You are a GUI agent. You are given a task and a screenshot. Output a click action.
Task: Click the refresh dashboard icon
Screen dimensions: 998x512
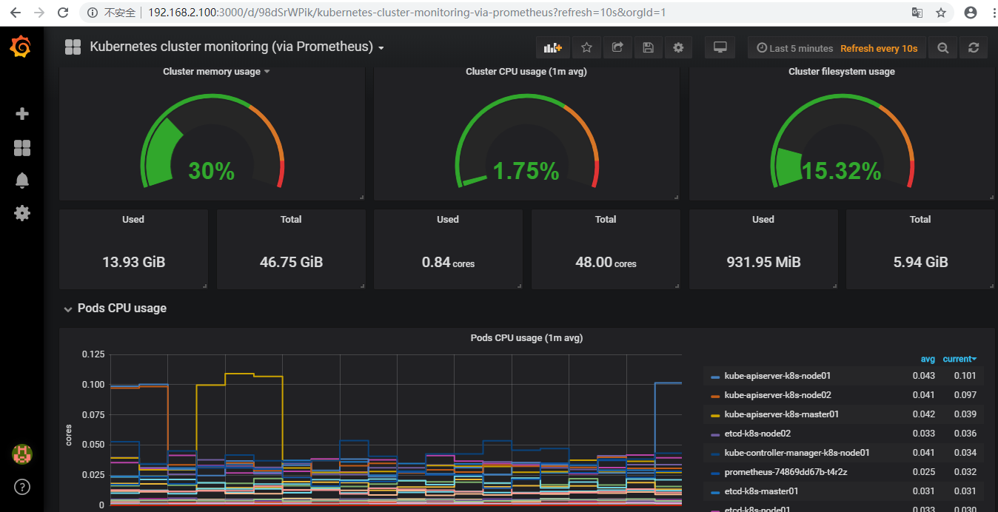[x=974, y=48]
